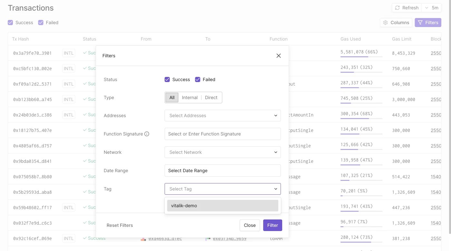This screenshot has height=251, width=451.
Task: Open transaction 0x075058b7…8b80
Action: point(33,177)
